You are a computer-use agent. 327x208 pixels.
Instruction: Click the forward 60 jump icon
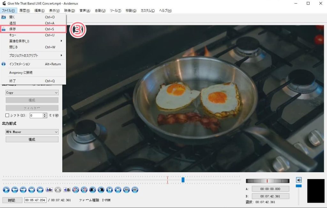(134, 190)
